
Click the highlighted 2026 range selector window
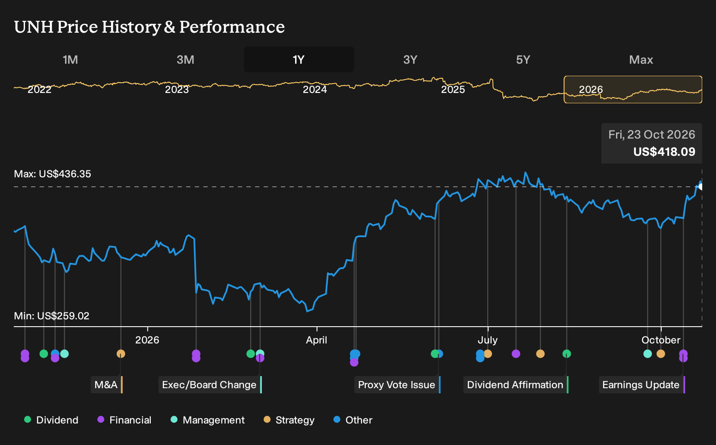click(633, 90)
